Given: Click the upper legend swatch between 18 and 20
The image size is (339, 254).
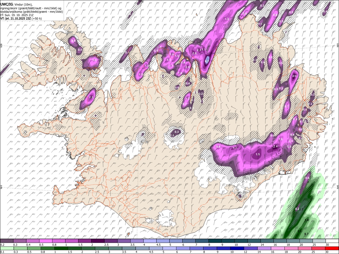Looking at the screenshot, I should (293, 241).
